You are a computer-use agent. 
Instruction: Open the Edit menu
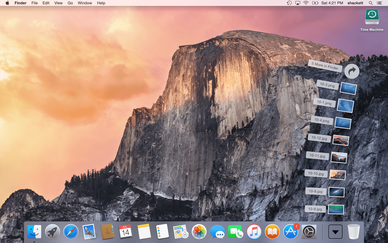point(46,3)
